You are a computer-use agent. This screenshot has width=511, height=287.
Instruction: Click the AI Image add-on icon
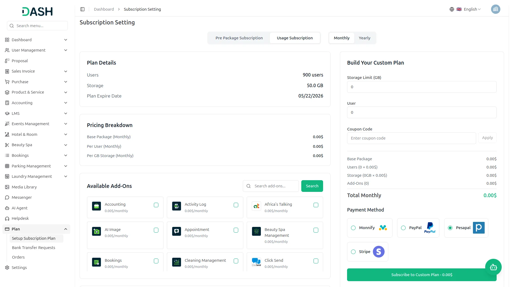click(x=96, y=231)
